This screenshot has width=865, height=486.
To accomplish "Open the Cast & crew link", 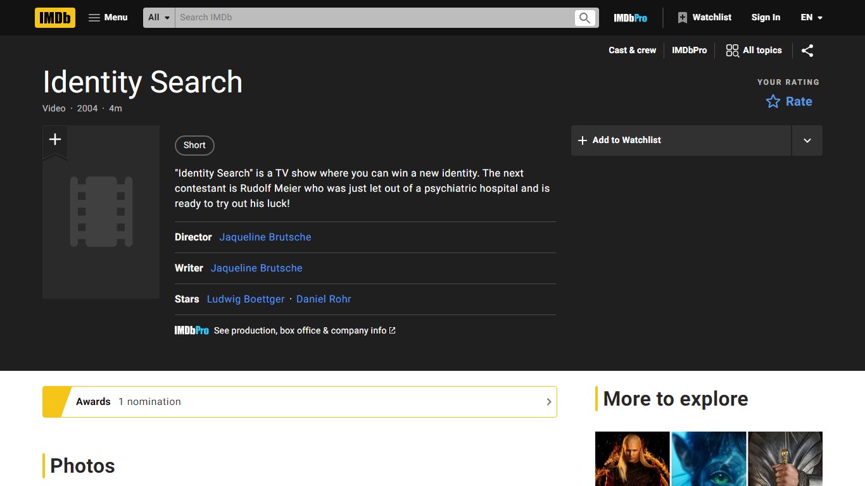I will [x=632, y=50].
